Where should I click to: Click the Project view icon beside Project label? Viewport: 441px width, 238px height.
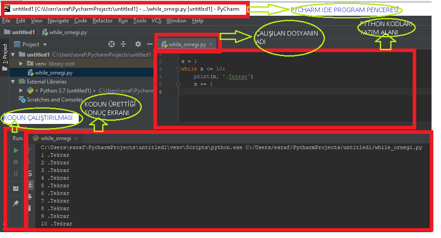tap(17, 44)
